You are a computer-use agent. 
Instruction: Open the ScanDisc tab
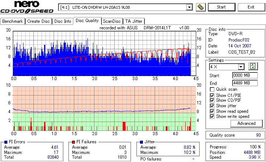click(x=112, y=21)
